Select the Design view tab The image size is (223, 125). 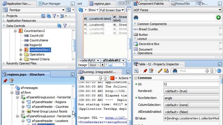click(83, 65)
